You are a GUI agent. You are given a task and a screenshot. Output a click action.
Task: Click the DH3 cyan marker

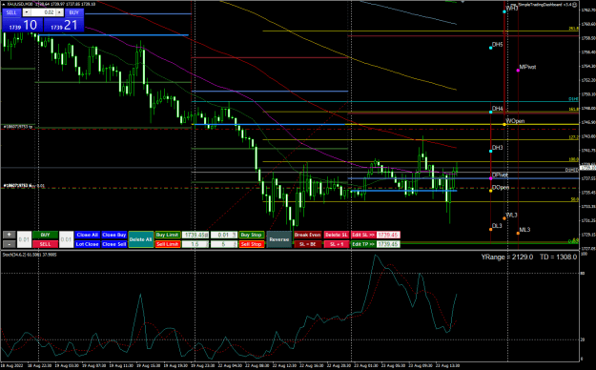coord(491,151)
